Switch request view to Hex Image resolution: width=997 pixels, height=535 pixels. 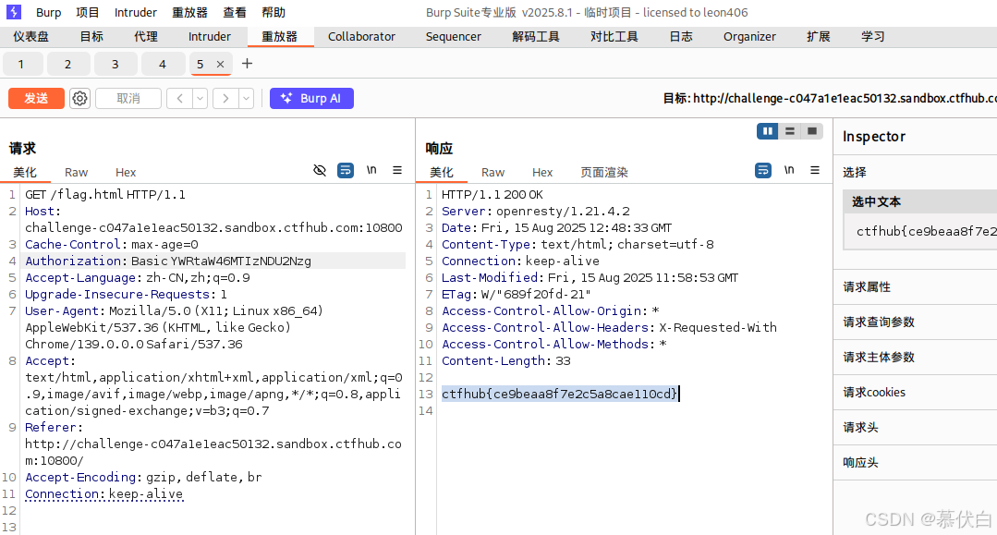(x=126, y=173)
